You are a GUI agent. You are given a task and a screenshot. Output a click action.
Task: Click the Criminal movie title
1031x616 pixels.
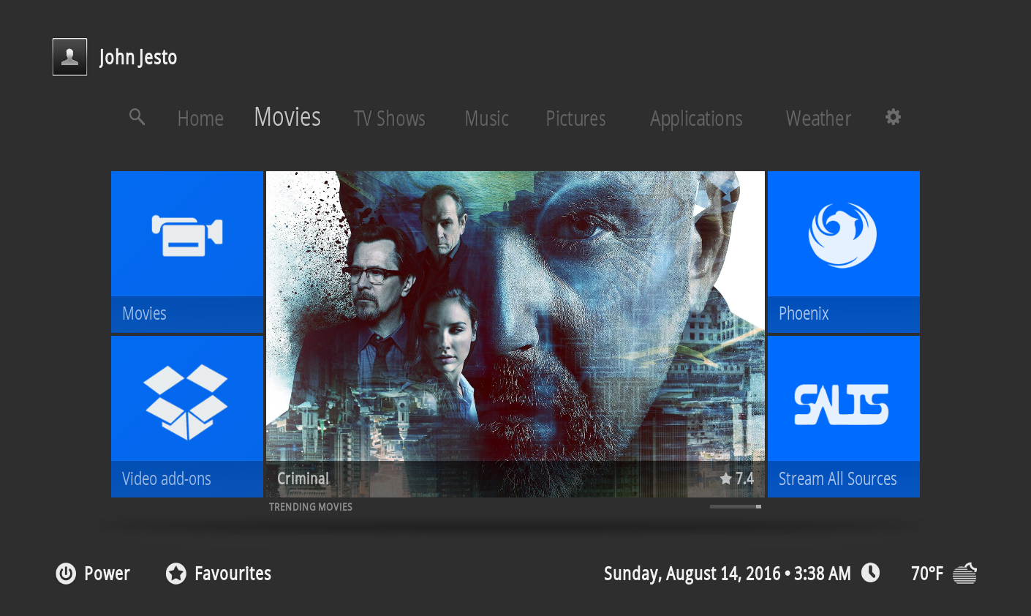tap(303, 478)
